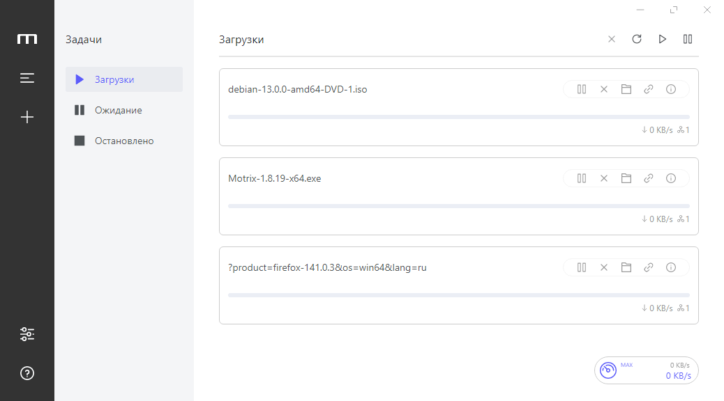Screen dimensions: 724x401
Task: Click the download speed of Motrix exe task
Action: pos(658,219)
